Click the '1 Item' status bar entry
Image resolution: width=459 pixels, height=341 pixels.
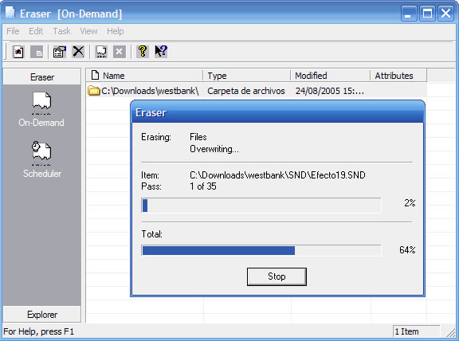click(x=416, y=331)
